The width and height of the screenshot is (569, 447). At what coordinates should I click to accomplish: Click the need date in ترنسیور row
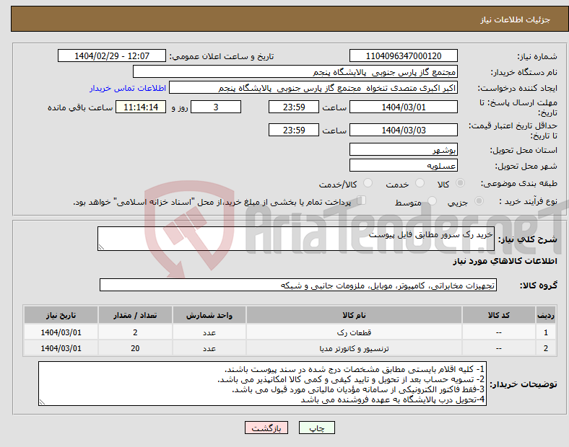[61, 348]
